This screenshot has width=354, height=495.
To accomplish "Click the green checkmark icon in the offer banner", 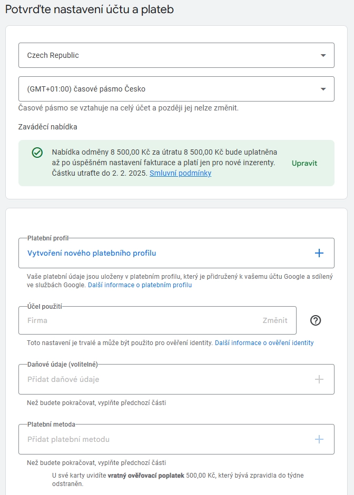I will coord(37,153).
